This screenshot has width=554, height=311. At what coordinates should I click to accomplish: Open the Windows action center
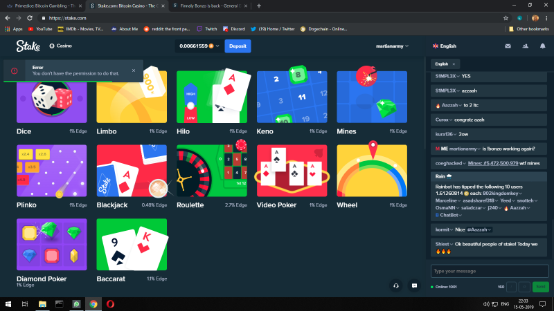point(543,304)
